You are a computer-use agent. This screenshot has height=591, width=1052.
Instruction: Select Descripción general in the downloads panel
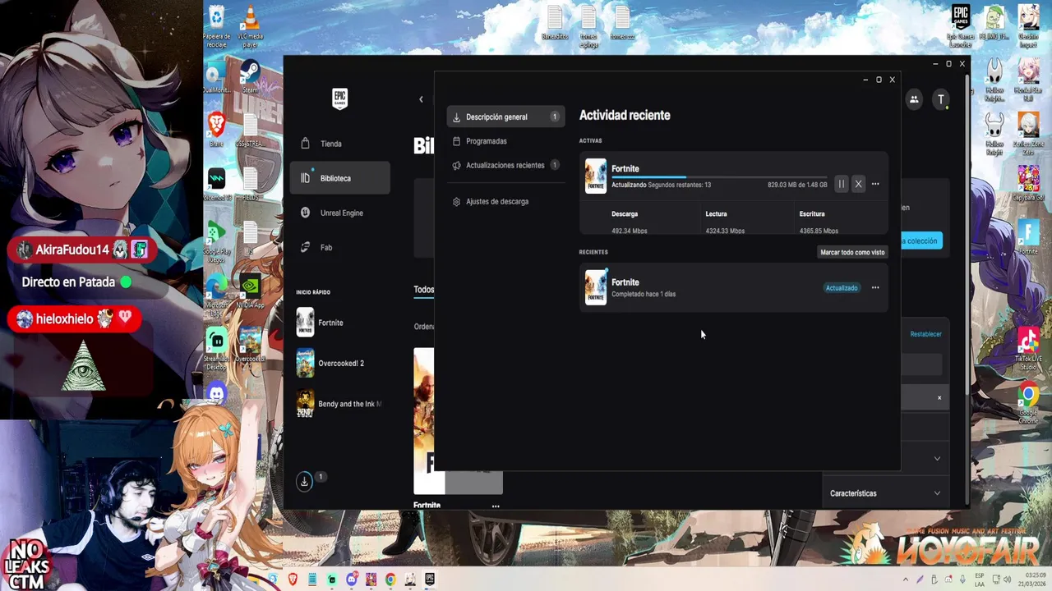(505, 117)
